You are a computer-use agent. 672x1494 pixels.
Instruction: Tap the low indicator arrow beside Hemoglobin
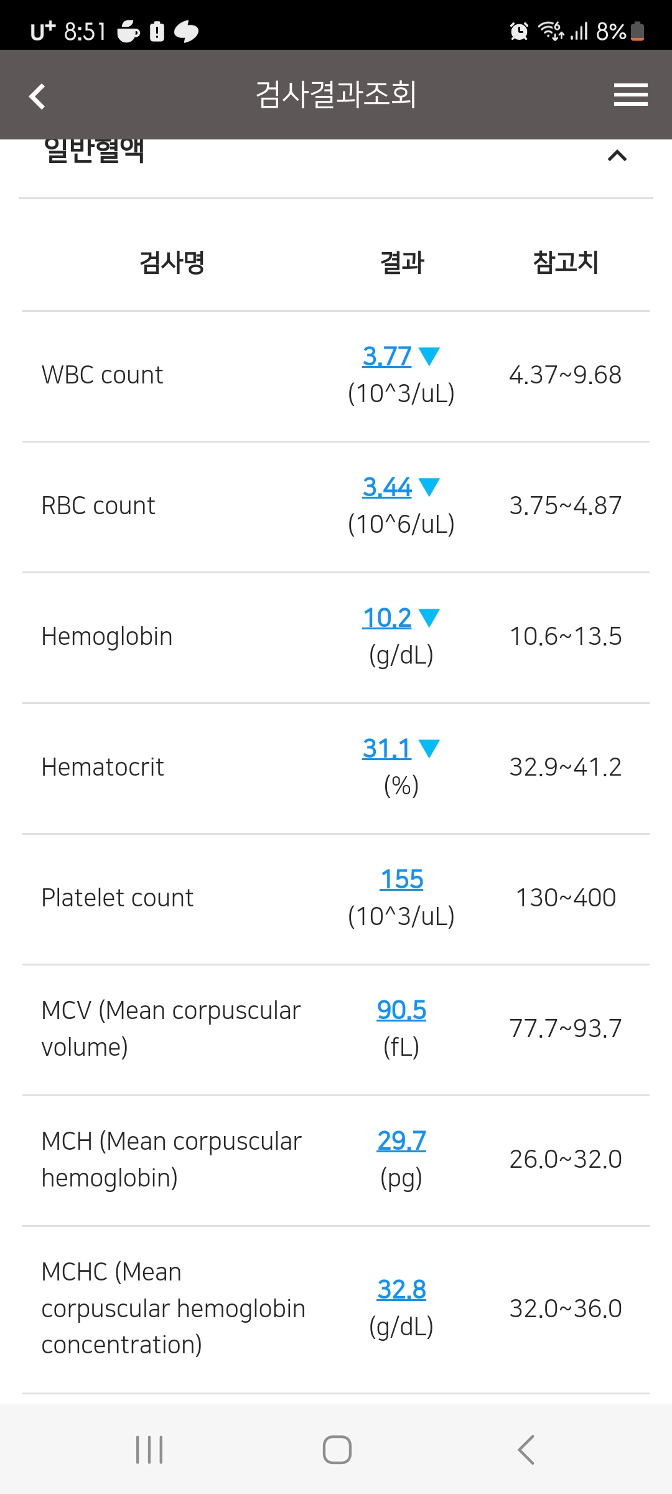point(429,618)
